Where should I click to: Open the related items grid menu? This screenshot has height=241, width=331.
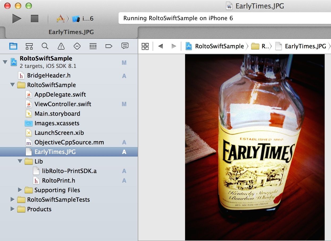point(145,46)
